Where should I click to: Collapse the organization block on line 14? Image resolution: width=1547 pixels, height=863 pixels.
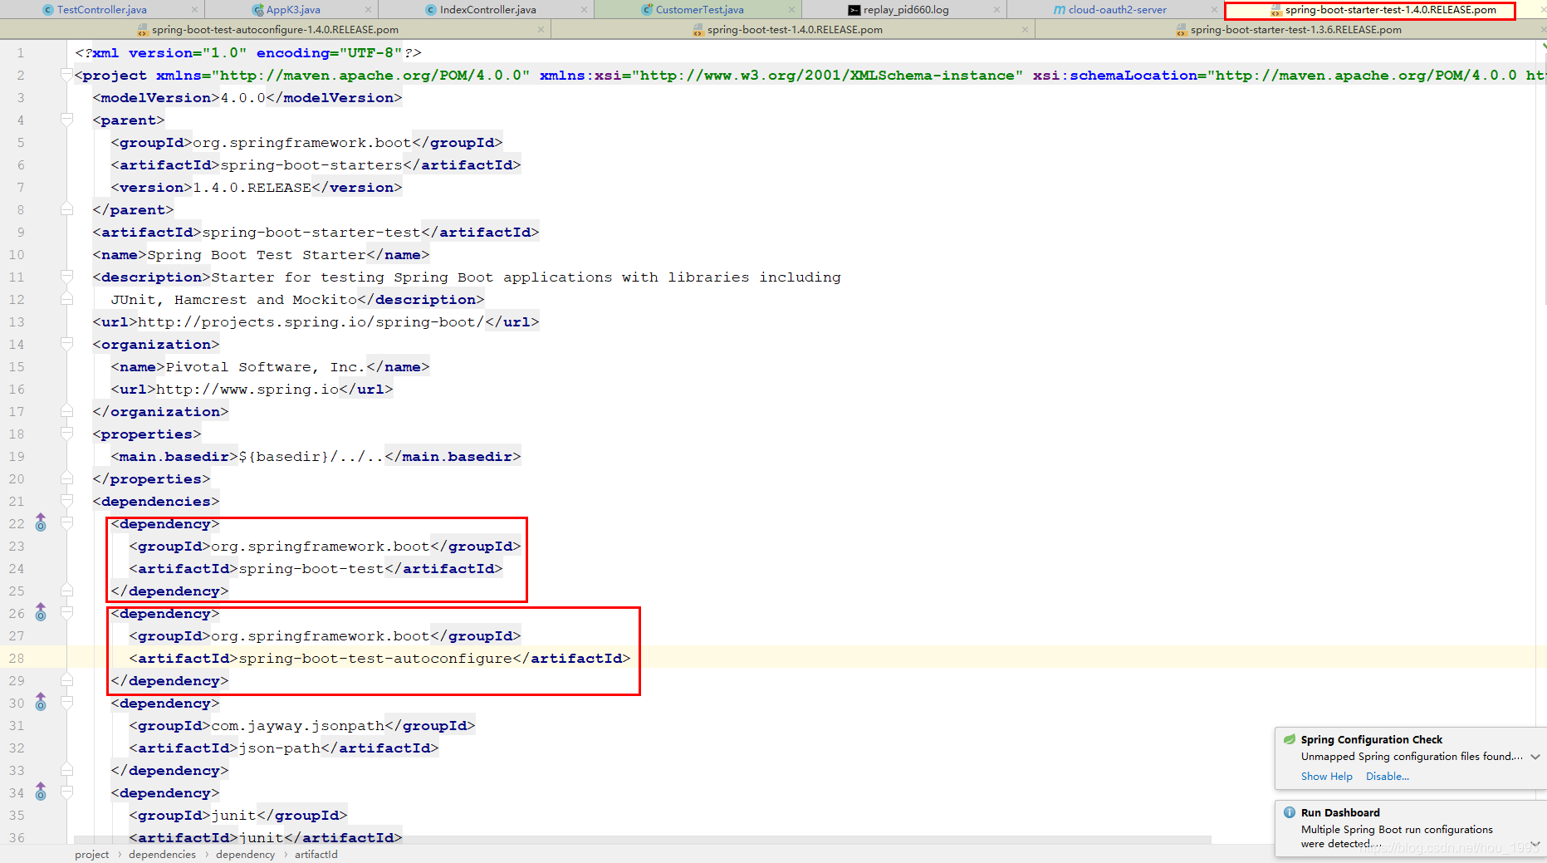coord(66,344)
